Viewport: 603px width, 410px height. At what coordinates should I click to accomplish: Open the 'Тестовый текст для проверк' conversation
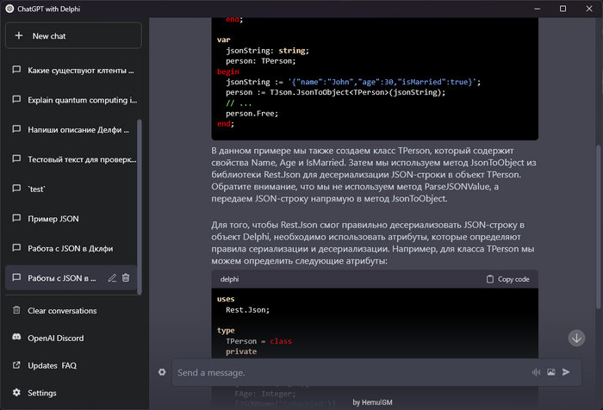(71, 159)
